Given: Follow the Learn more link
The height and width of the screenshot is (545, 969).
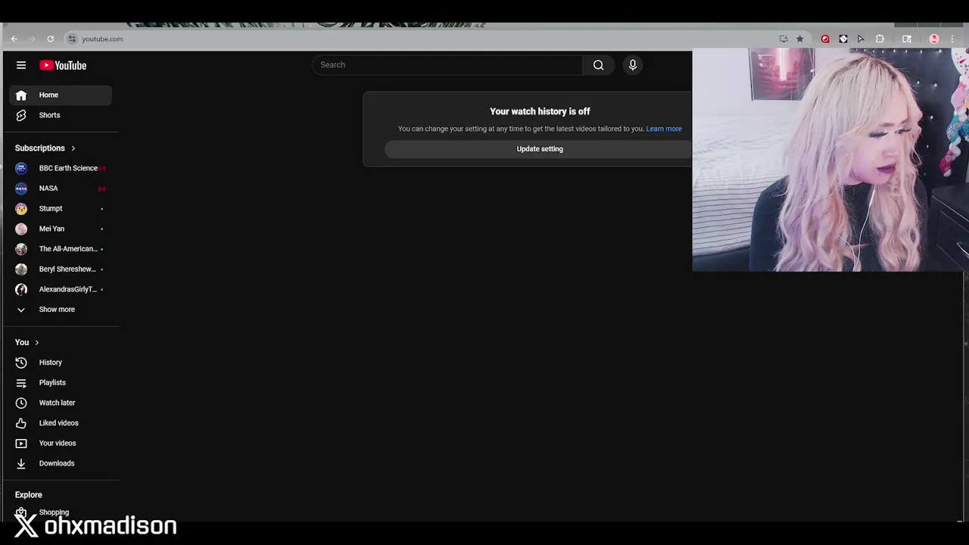Looking at the screenshot, I should (x=664, y=129).
